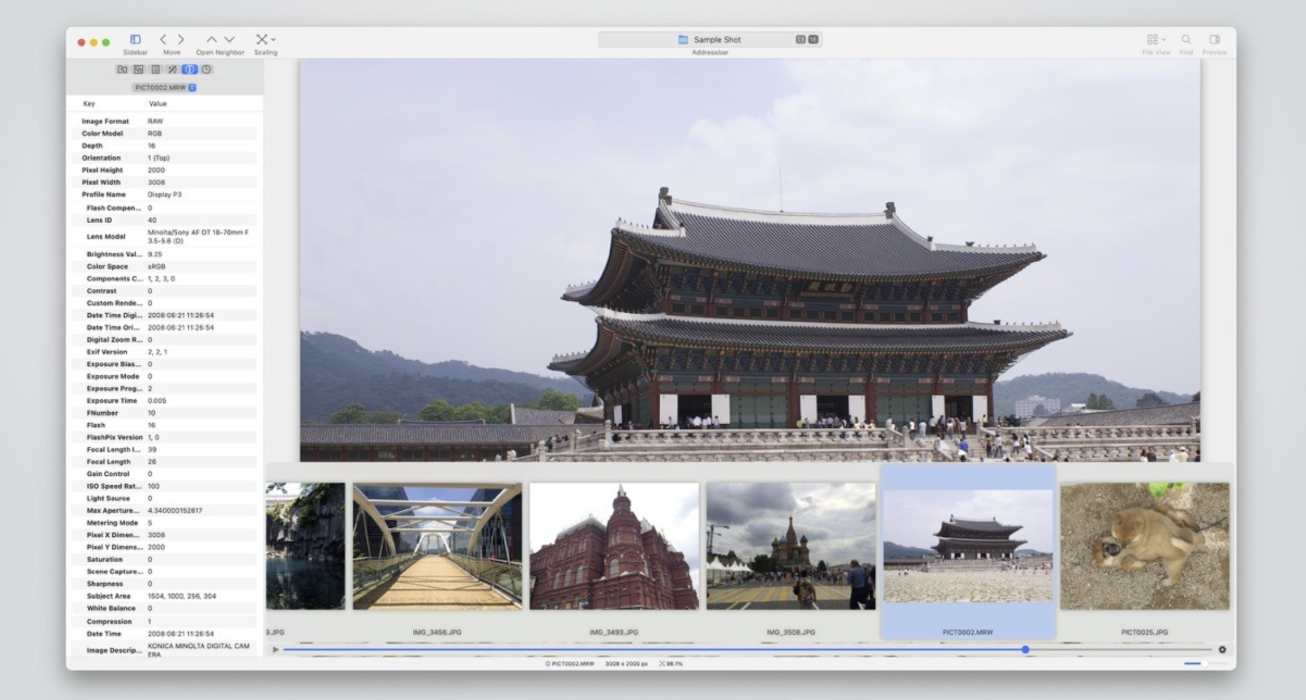Select the clock history sidebar tab

coord(206,69)
